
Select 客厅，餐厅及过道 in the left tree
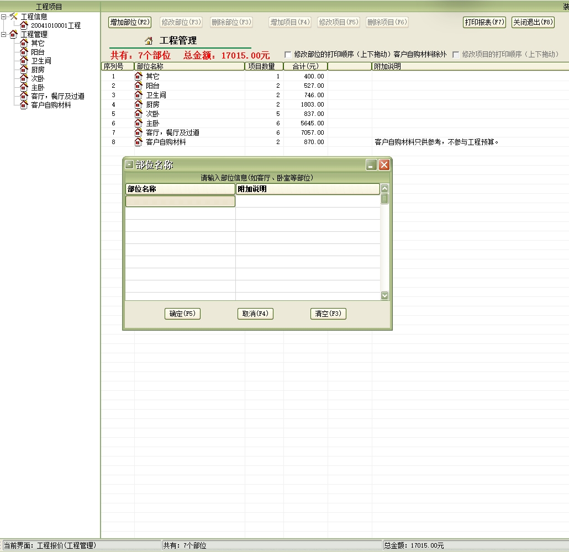(x=57, y=96)
